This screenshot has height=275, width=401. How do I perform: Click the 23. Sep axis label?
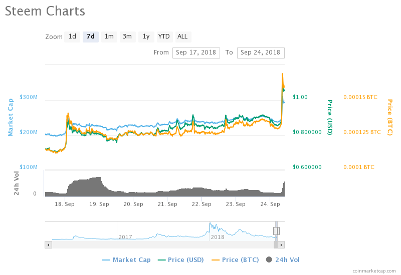(236, 204)
